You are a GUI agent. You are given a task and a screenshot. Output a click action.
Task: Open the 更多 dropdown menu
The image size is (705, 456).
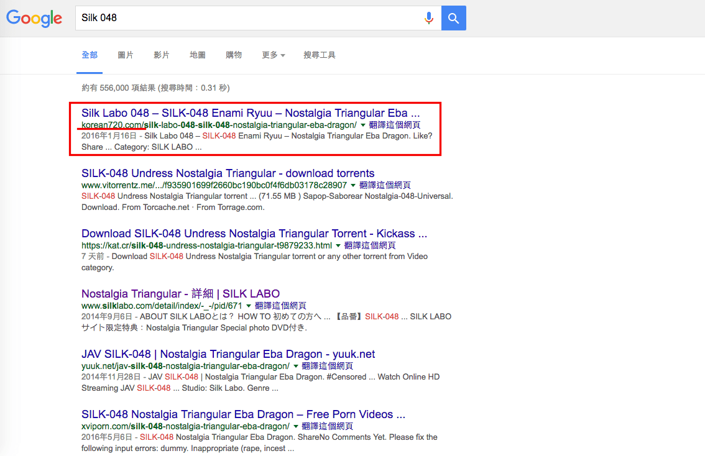[274, 55]
